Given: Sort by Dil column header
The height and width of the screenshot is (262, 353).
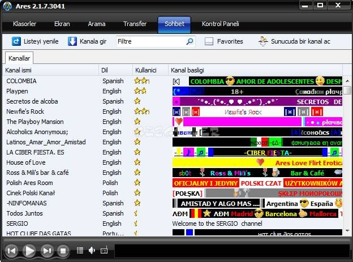Looking at the screenshot, I should [x=115, y=70].
